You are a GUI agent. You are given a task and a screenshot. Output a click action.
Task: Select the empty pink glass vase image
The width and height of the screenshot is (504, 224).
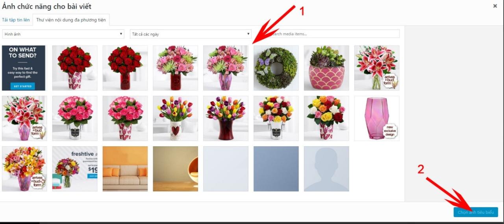pyautogui.click(x=377, y=118)
